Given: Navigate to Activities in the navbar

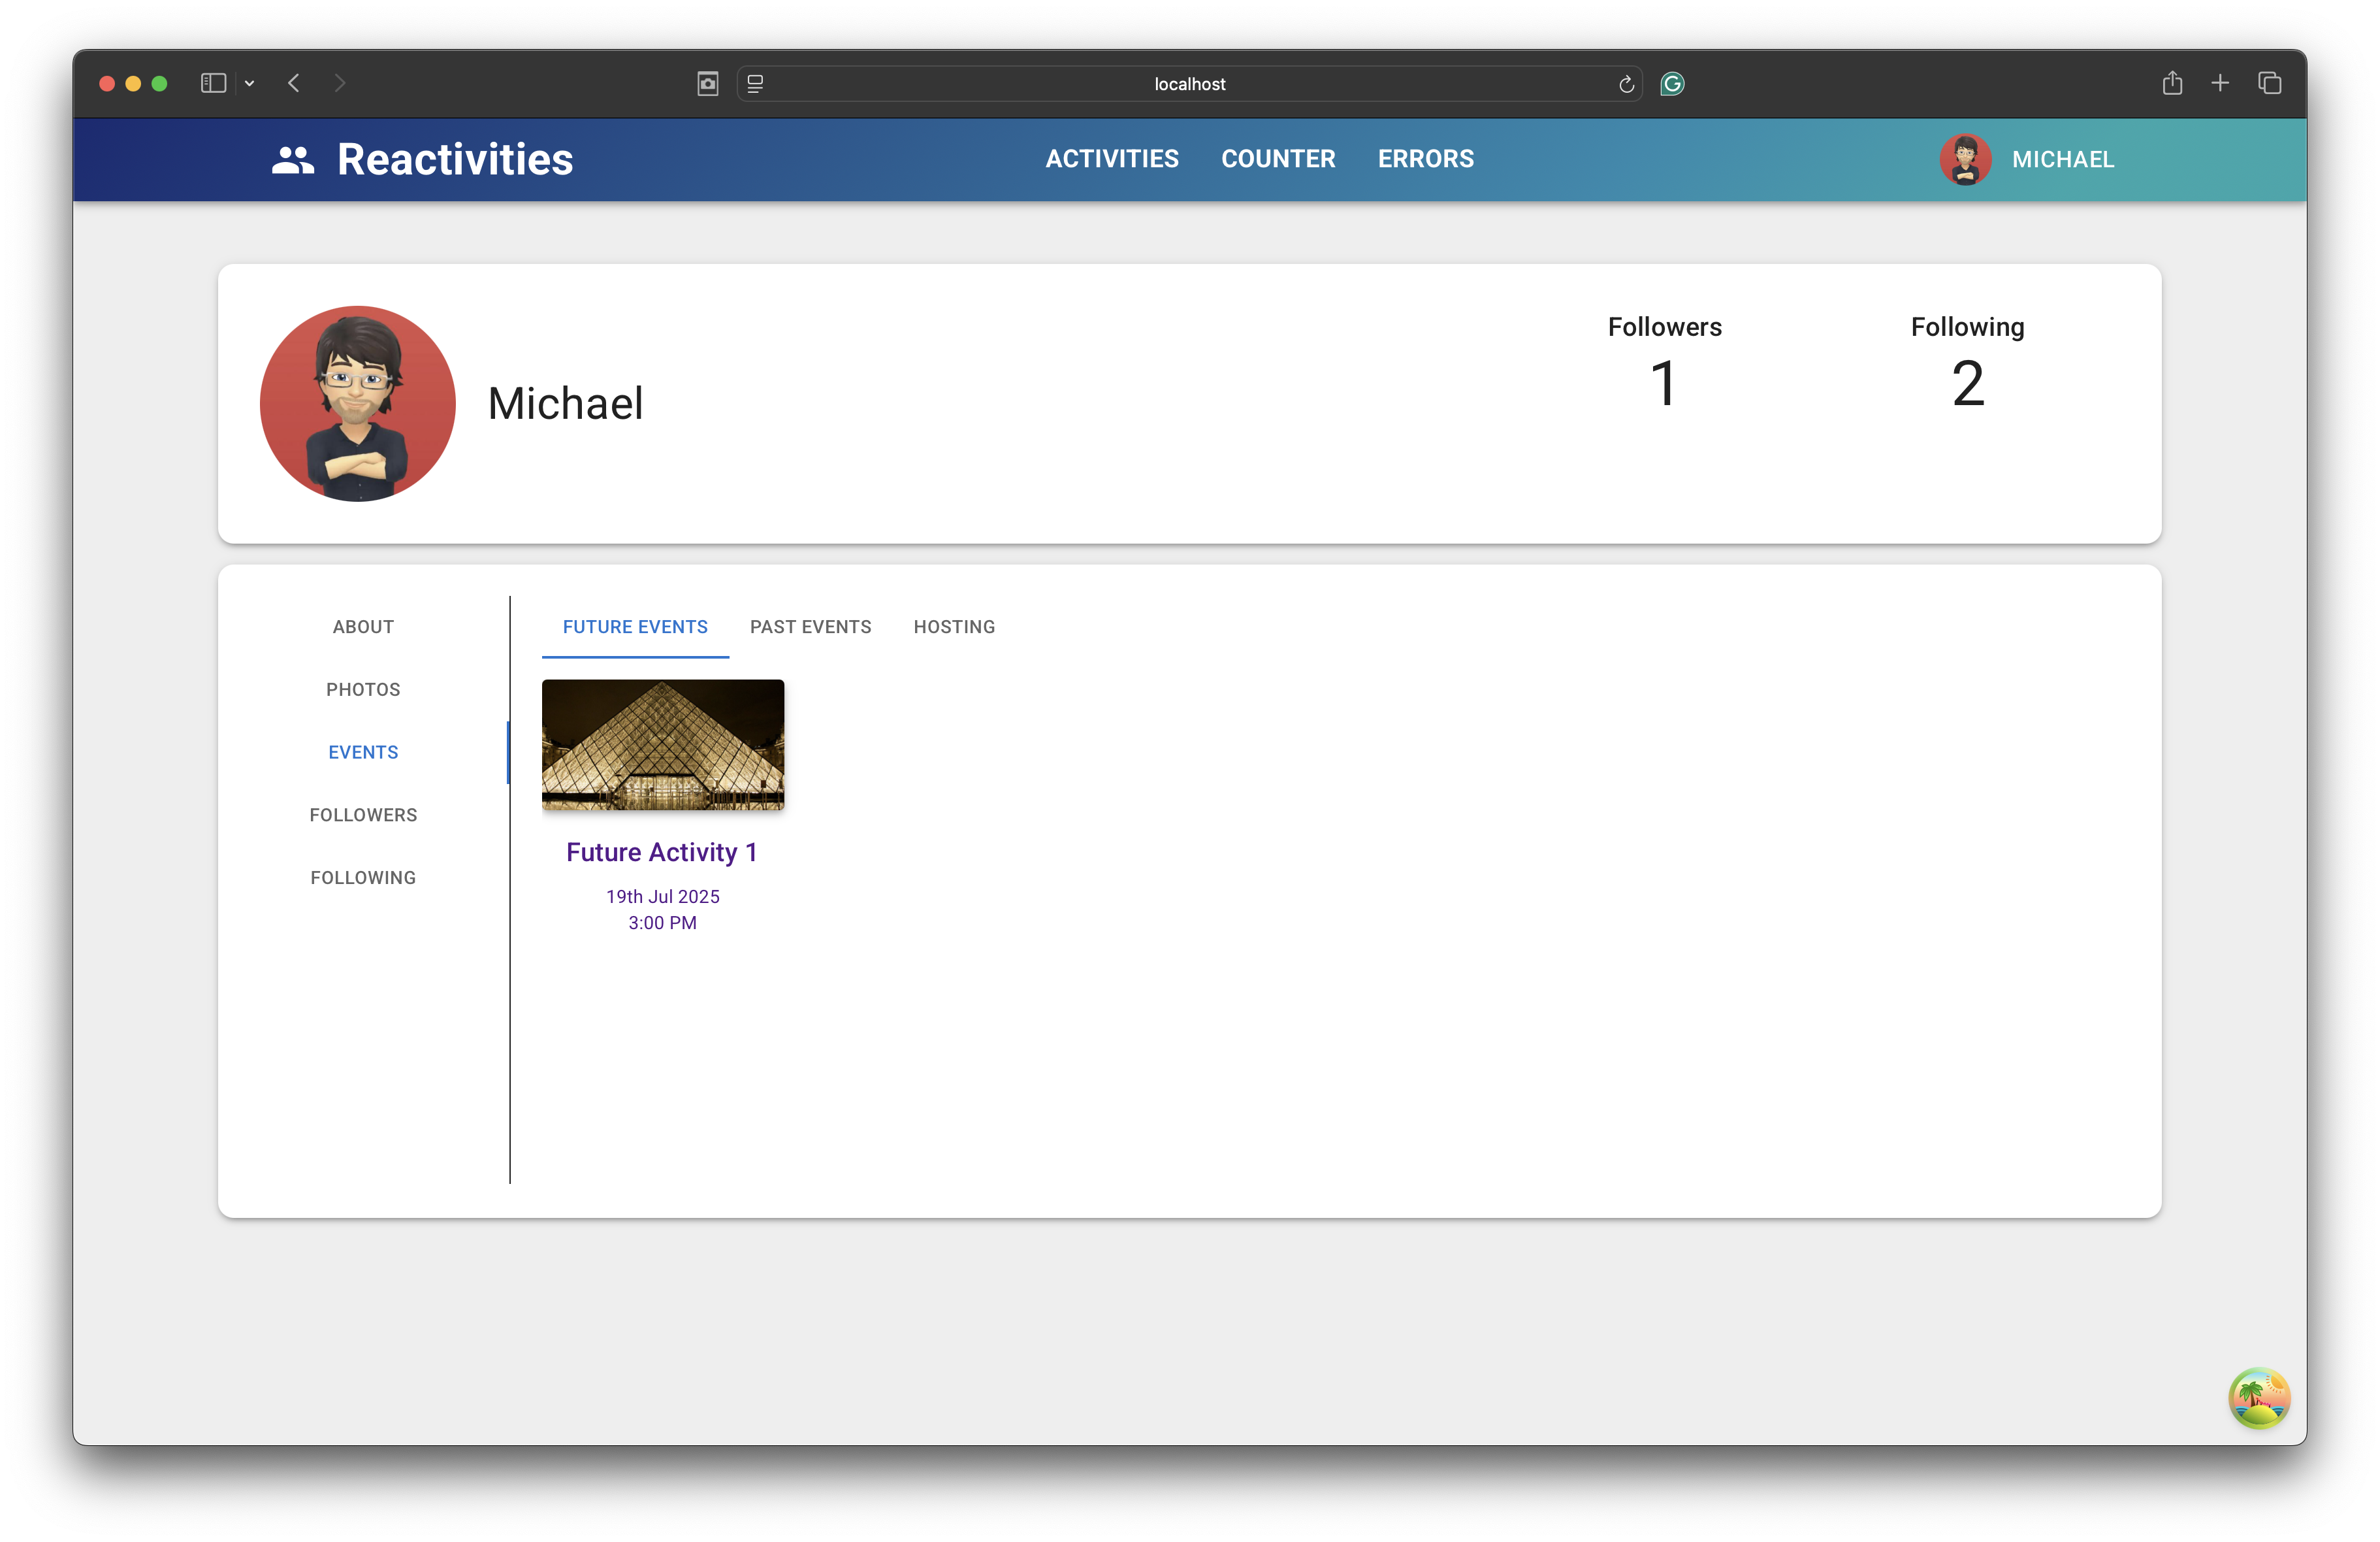Looking at the screenshot, I should pos(1112,159).
